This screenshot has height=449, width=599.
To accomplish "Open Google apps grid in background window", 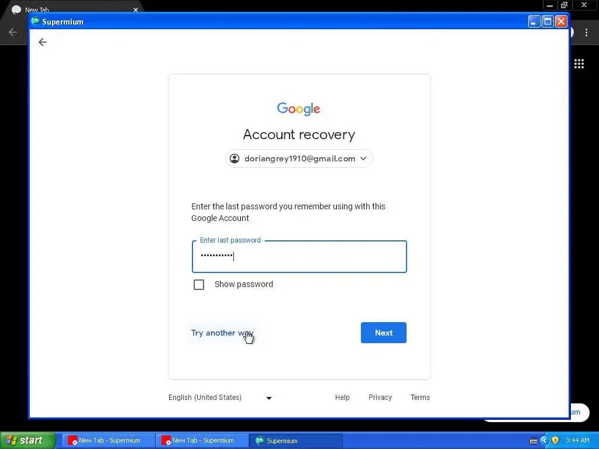I will (579, 64).
